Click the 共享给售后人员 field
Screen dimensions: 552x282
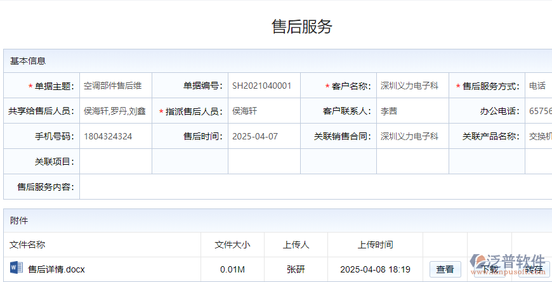pos(115,111)
